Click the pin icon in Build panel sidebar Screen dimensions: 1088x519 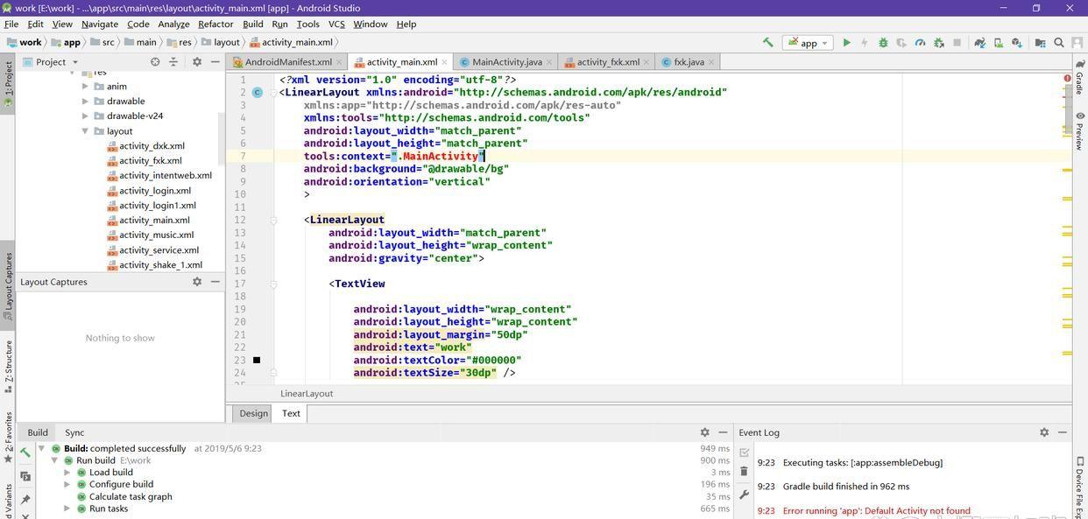(25, 500)
